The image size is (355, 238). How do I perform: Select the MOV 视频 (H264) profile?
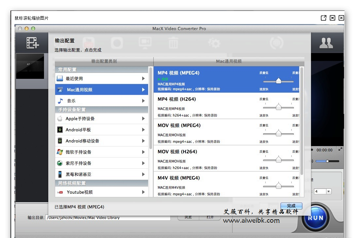point(226,158)
